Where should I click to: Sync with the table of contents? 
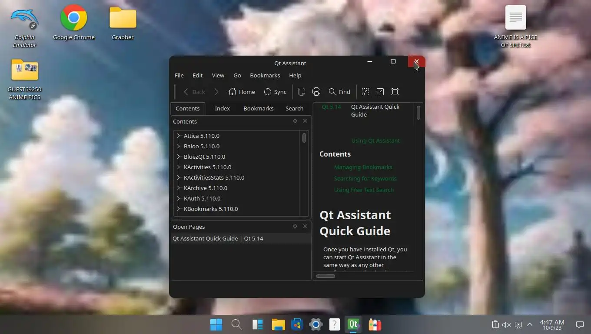pyautogui.click(x=275, y=92)
